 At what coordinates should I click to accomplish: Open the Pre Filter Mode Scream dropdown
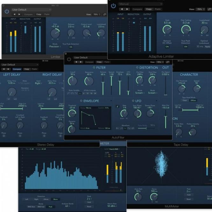coord(140,93)
